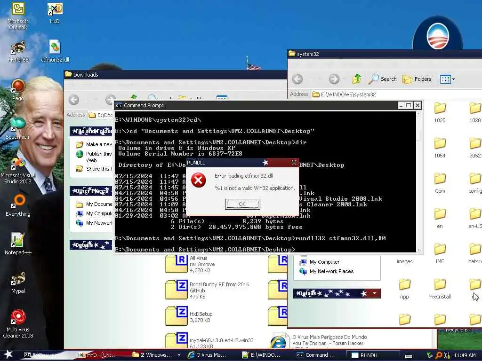Click the Start button on the taskbar
Screen dimensions: 482x361
(x=8, y=355)
